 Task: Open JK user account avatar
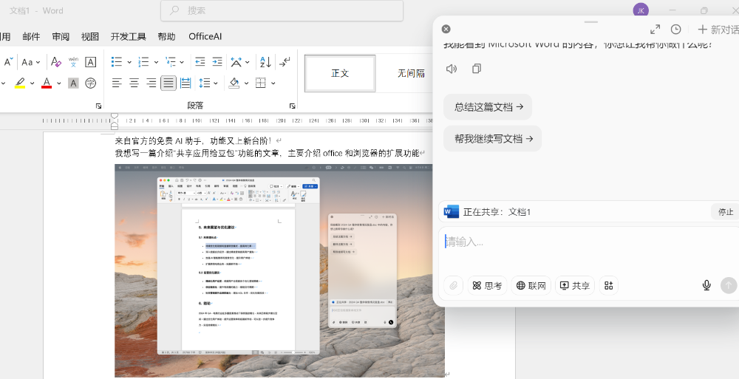click(641, 10)
